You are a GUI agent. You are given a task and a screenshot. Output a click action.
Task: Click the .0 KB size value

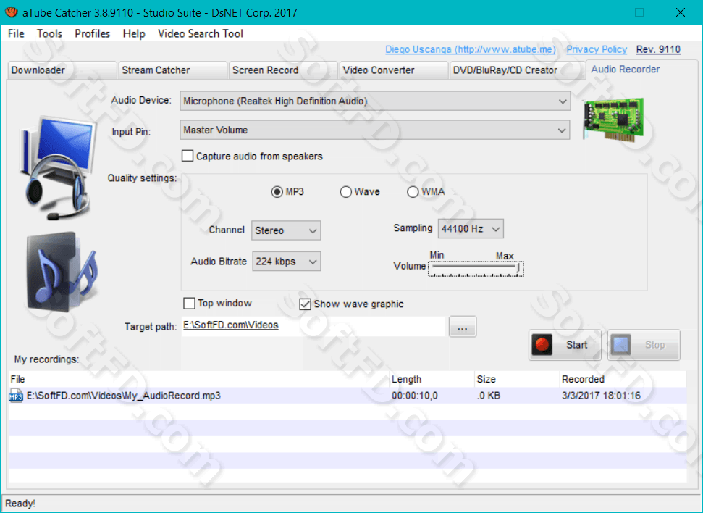point(488,396)
